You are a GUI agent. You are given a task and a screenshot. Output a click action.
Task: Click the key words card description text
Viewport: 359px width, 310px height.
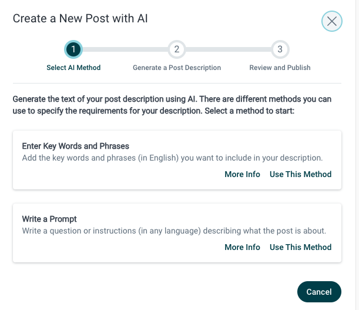(172, 158)
